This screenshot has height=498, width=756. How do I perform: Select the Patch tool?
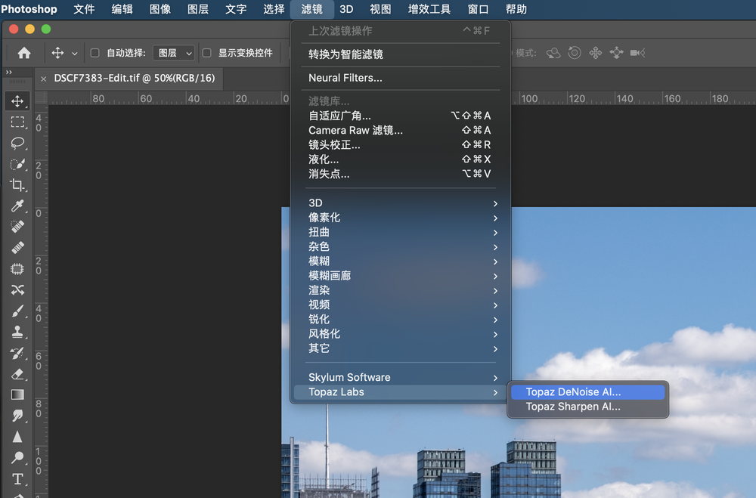(17, 269)
